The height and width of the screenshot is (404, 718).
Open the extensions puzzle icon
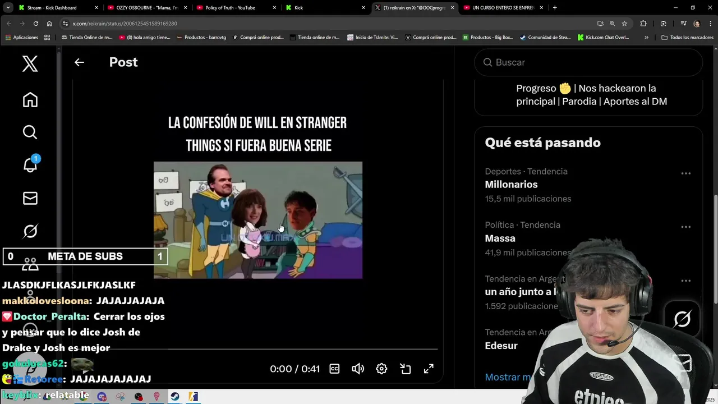click(x=643, y=24)
